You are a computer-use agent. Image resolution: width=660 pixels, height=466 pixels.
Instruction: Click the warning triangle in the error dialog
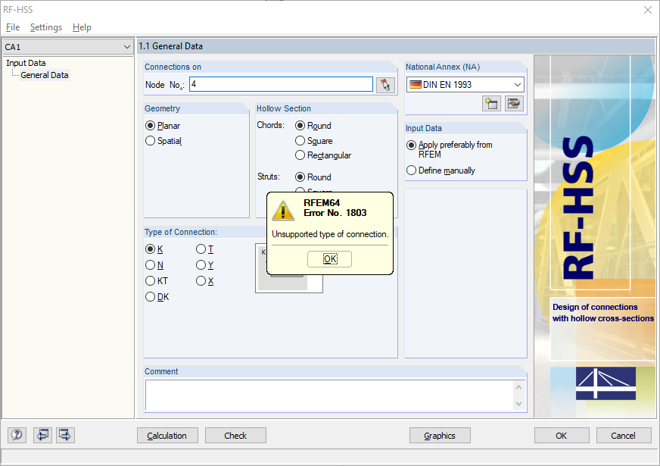[284, 210]
